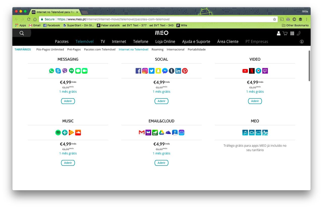
Task: Click the Chrome cast icon in toolbar
Action: tap(282, 19)
